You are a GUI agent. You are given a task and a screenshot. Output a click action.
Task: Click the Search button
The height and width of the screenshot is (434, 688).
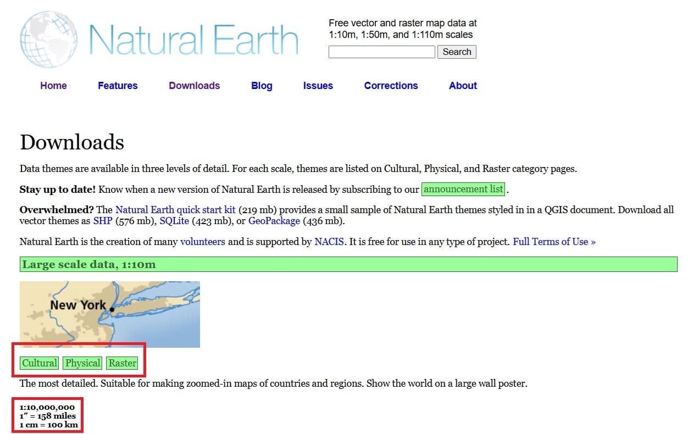click(457, 52)
